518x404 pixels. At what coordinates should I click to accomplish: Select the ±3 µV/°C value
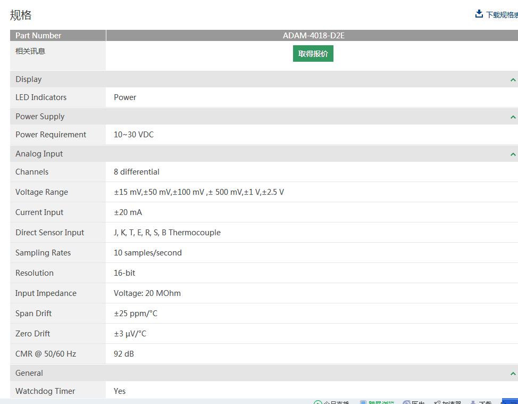point(130,334)
